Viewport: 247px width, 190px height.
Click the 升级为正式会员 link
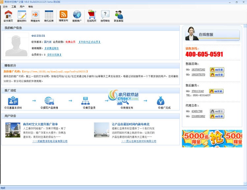[x=90, y=42]
